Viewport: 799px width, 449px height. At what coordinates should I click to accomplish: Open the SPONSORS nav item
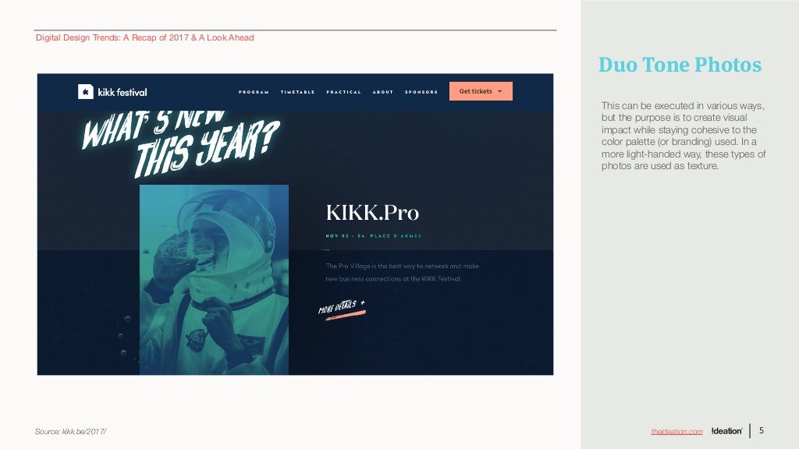pos(421,92)
